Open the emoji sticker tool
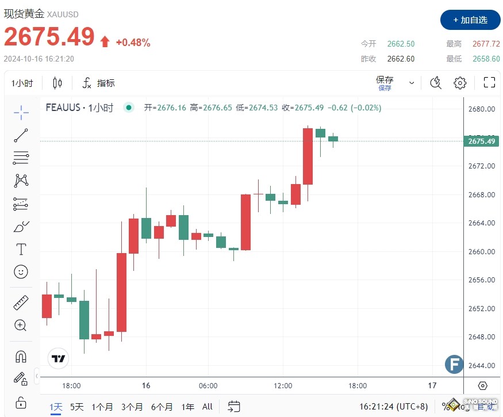The width and height of the screenshot is (503, 417). 21,271
